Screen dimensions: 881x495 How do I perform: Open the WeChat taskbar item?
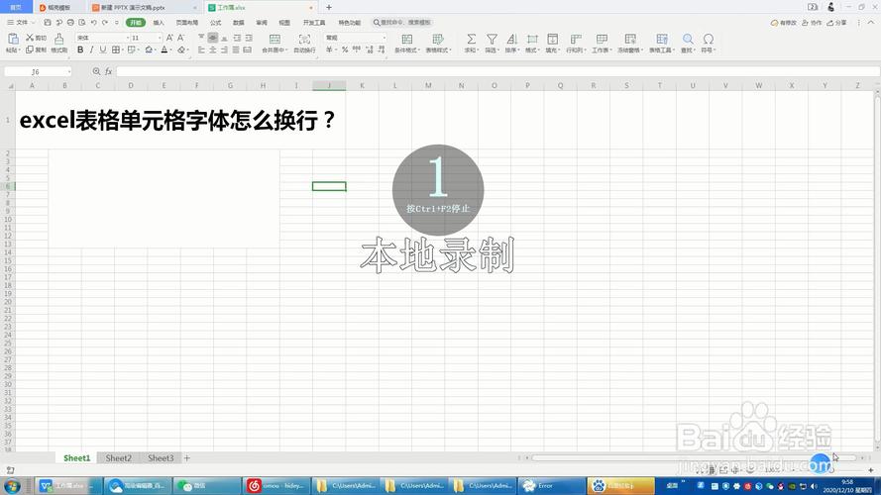(x=206, y=485)
